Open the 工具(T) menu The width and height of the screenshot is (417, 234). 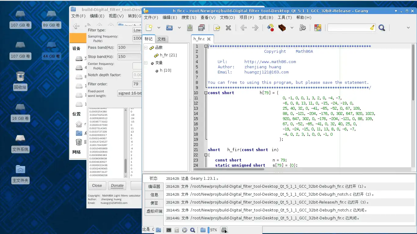[x=285, y=17]
